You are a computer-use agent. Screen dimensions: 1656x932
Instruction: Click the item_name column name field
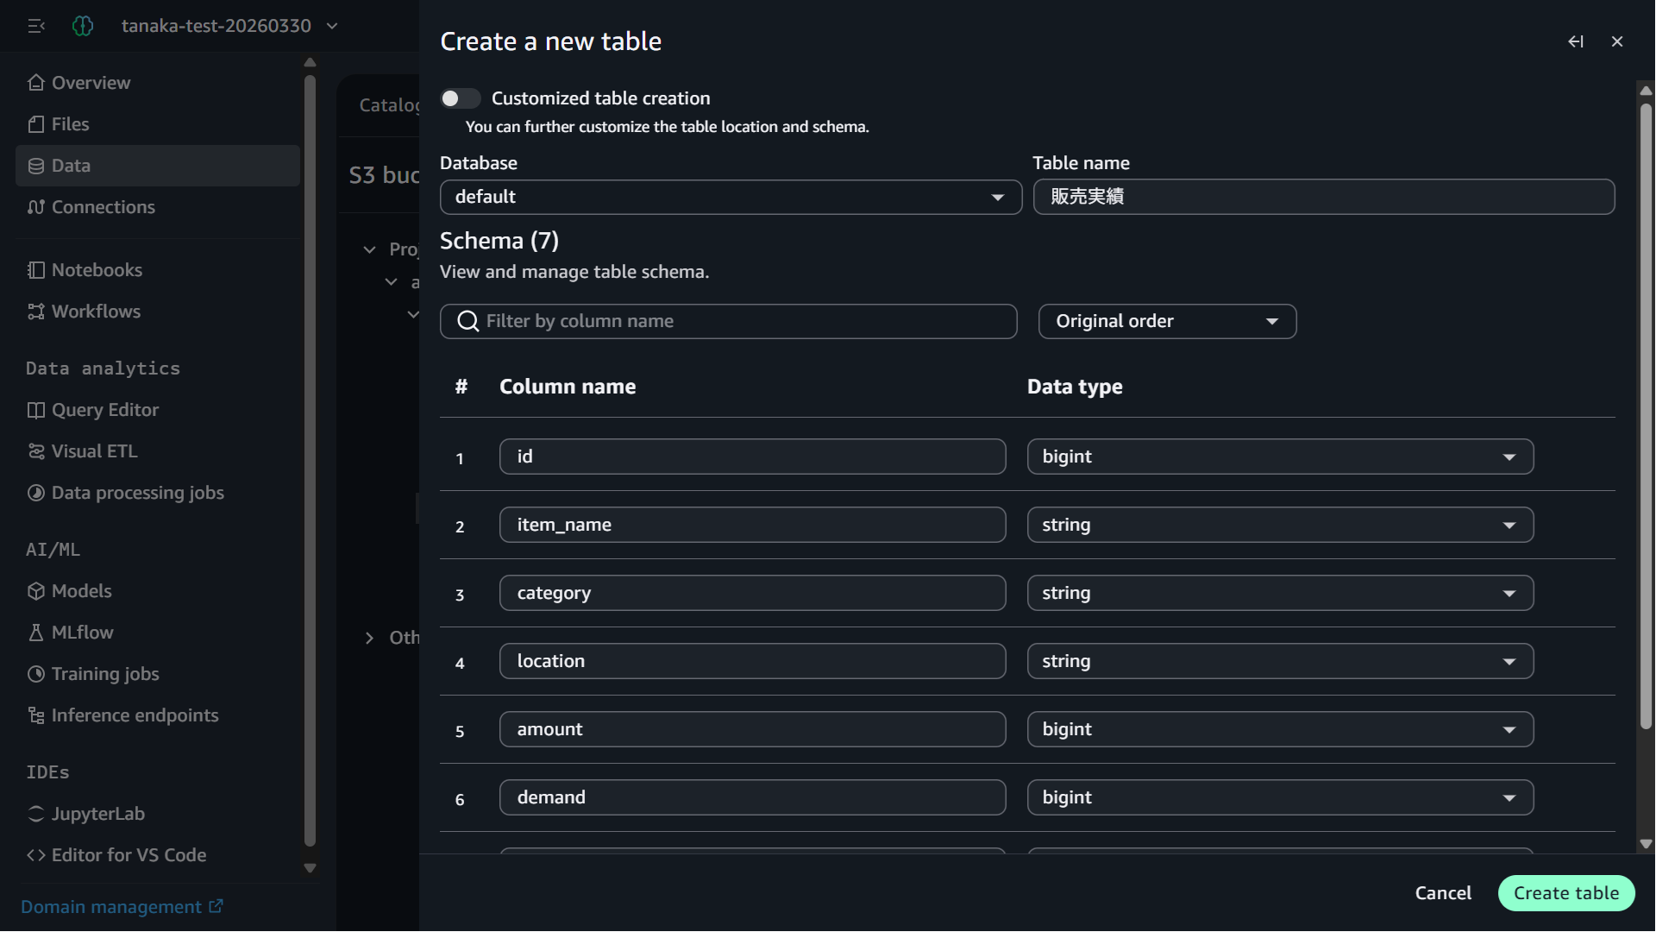pos(752,525)
